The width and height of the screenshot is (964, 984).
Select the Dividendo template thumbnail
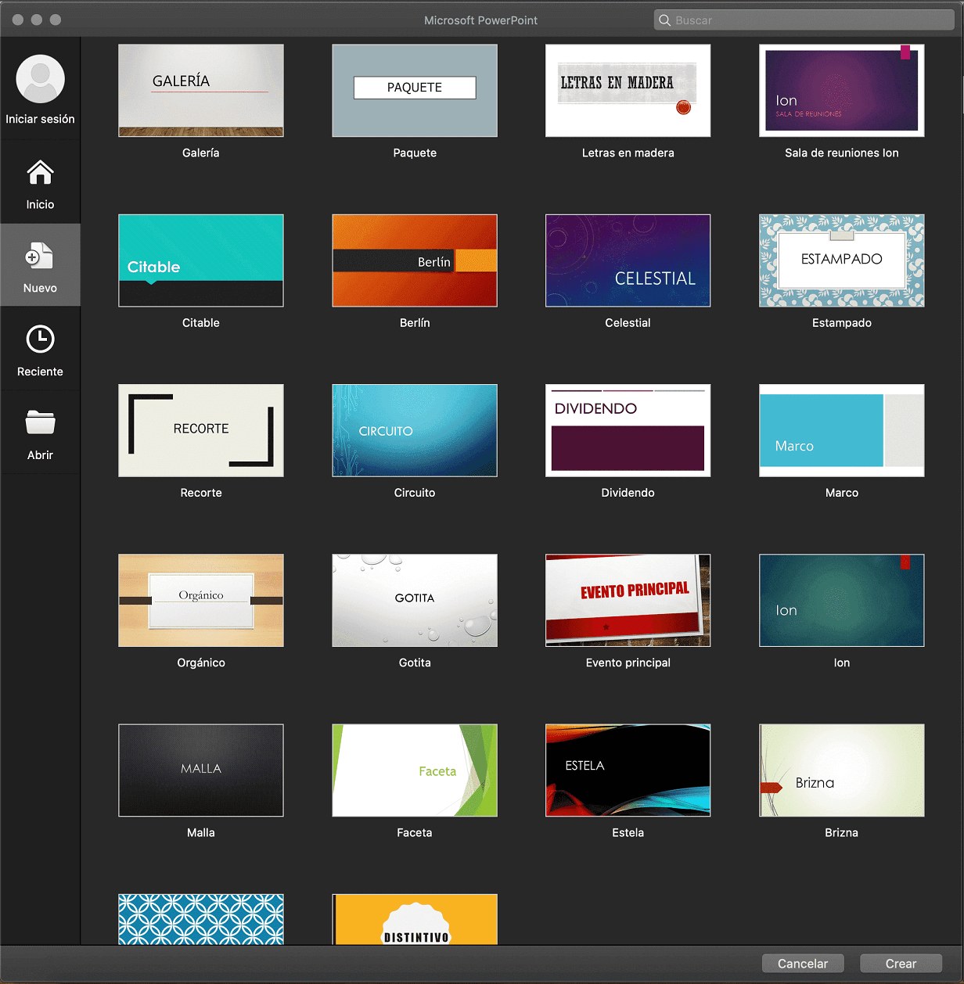coord(628,430)
